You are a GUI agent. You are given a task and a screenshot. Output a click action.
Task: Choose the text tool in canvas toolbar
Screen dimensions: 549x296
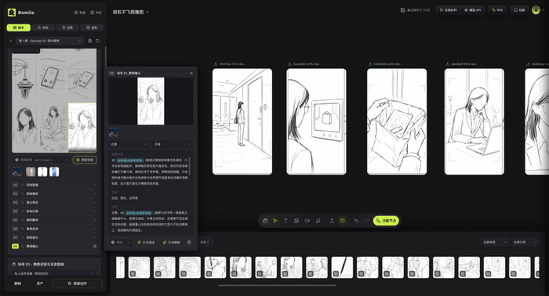click(285, 221)
